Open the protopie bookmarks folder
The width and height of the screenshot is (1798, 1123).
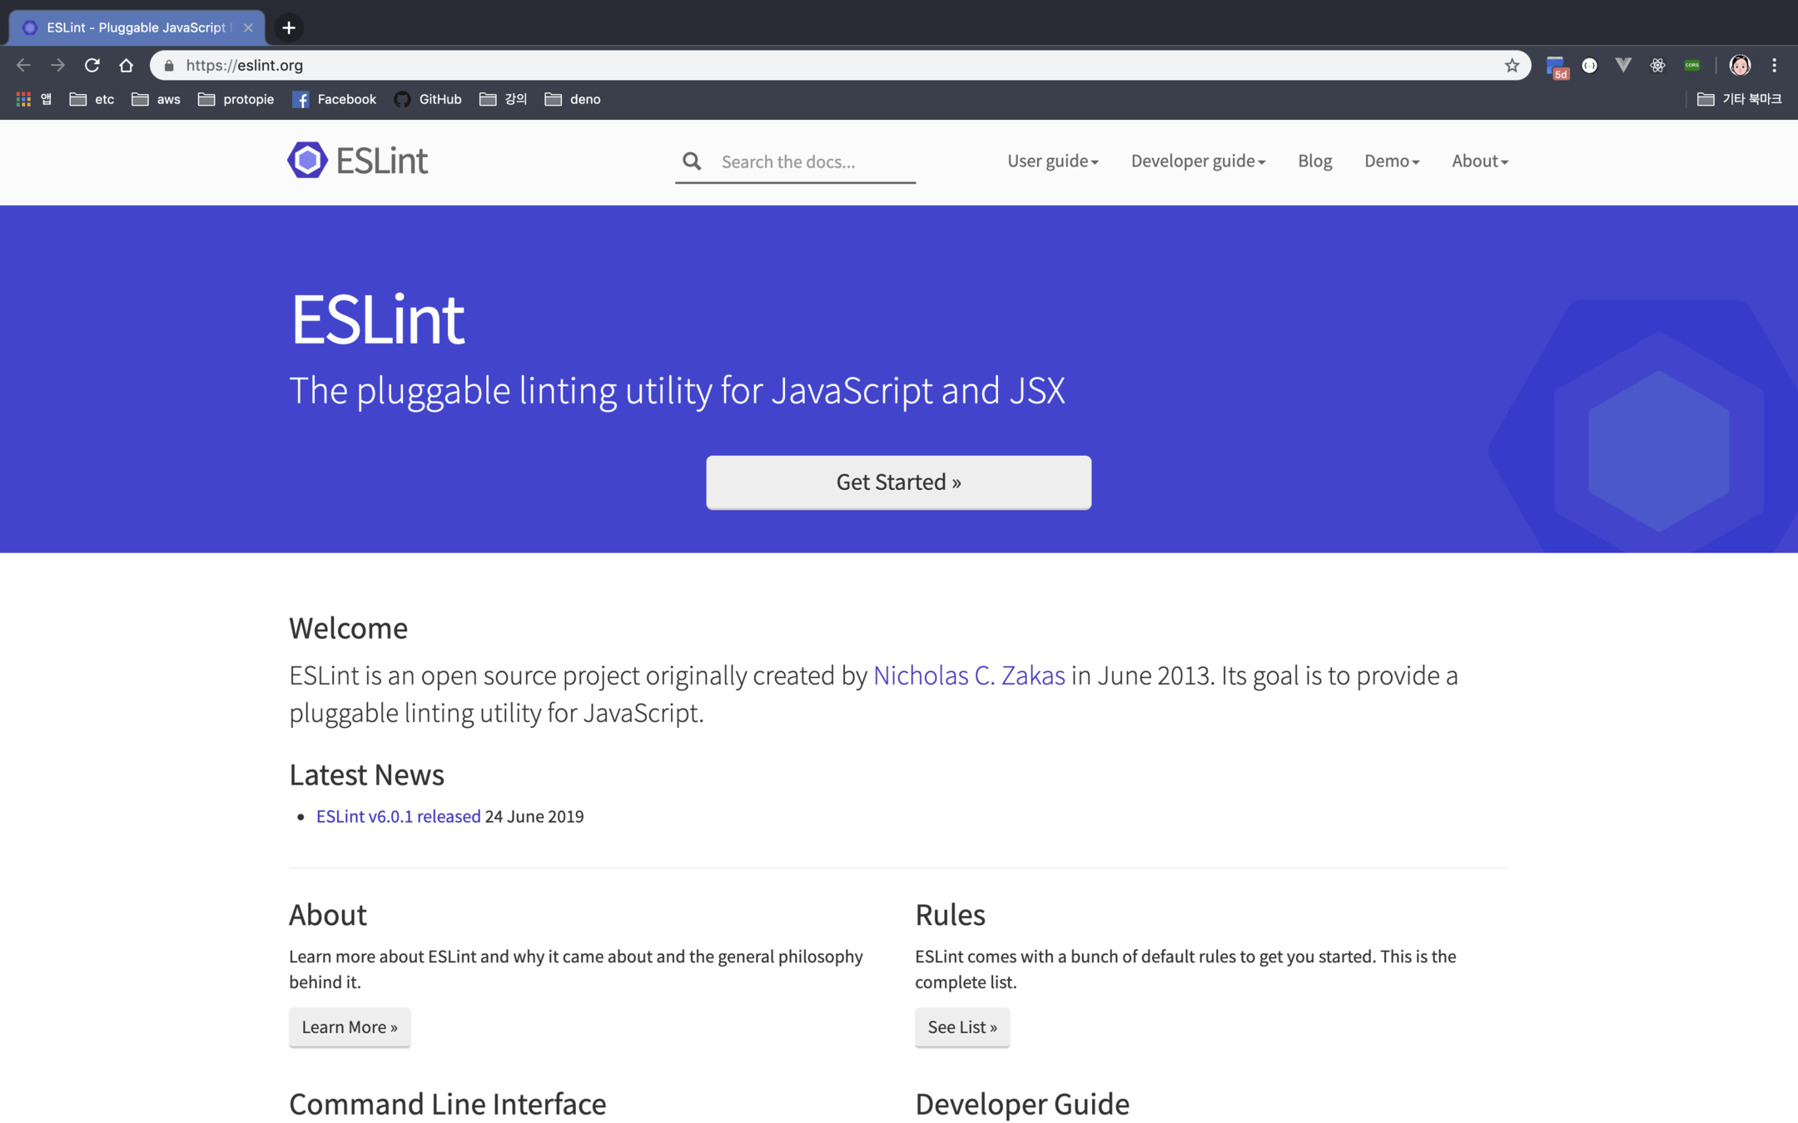236,99
